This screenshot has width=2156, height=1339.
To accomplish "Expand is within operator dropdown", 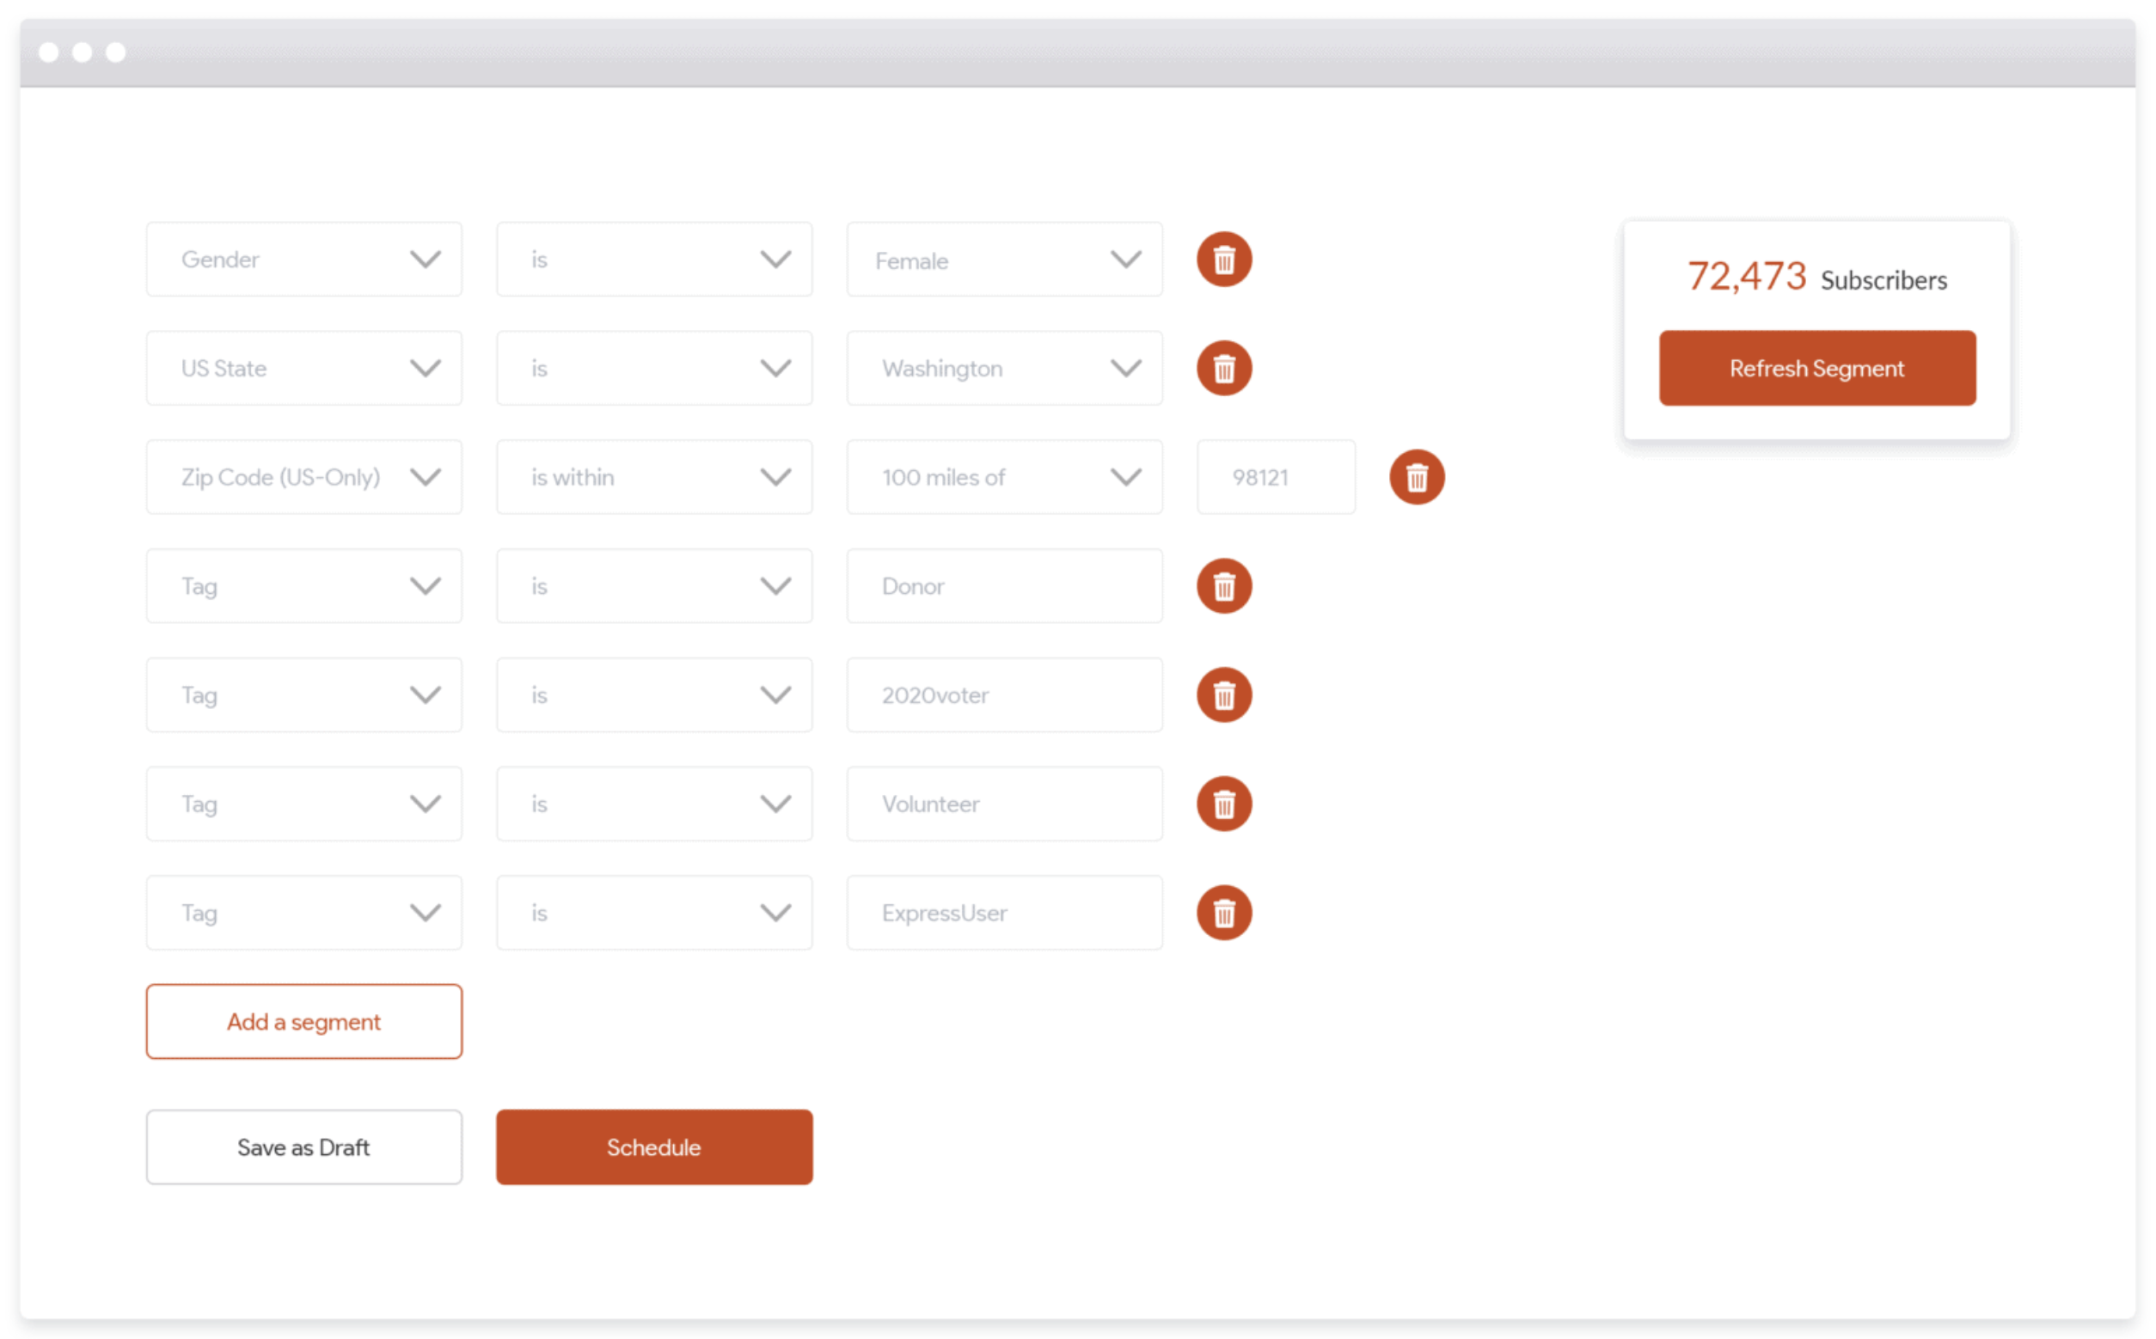I will pyautogui.click(x=654, y=477).
